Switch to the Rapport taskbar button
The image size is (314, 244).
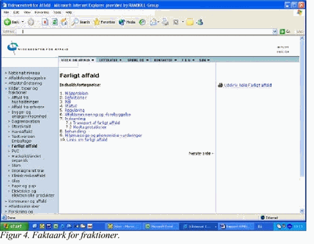pos(236,227)
